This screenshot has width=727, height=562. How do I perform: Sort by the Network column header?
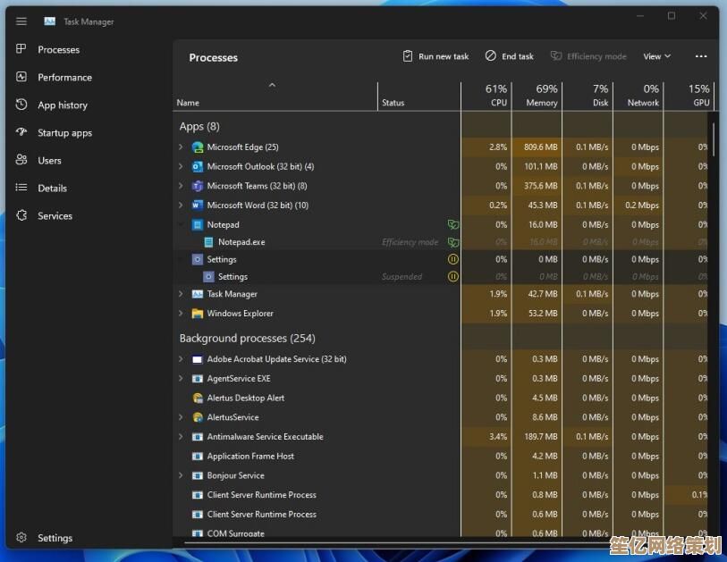tap(638, 96)
